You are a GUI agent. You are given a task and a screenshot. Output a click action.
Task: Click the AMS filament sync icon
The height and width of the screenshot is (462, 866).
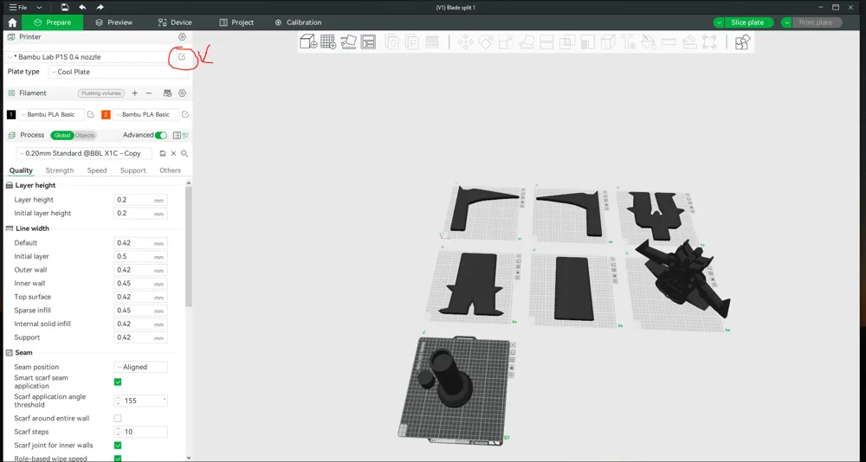pos(167,93)
